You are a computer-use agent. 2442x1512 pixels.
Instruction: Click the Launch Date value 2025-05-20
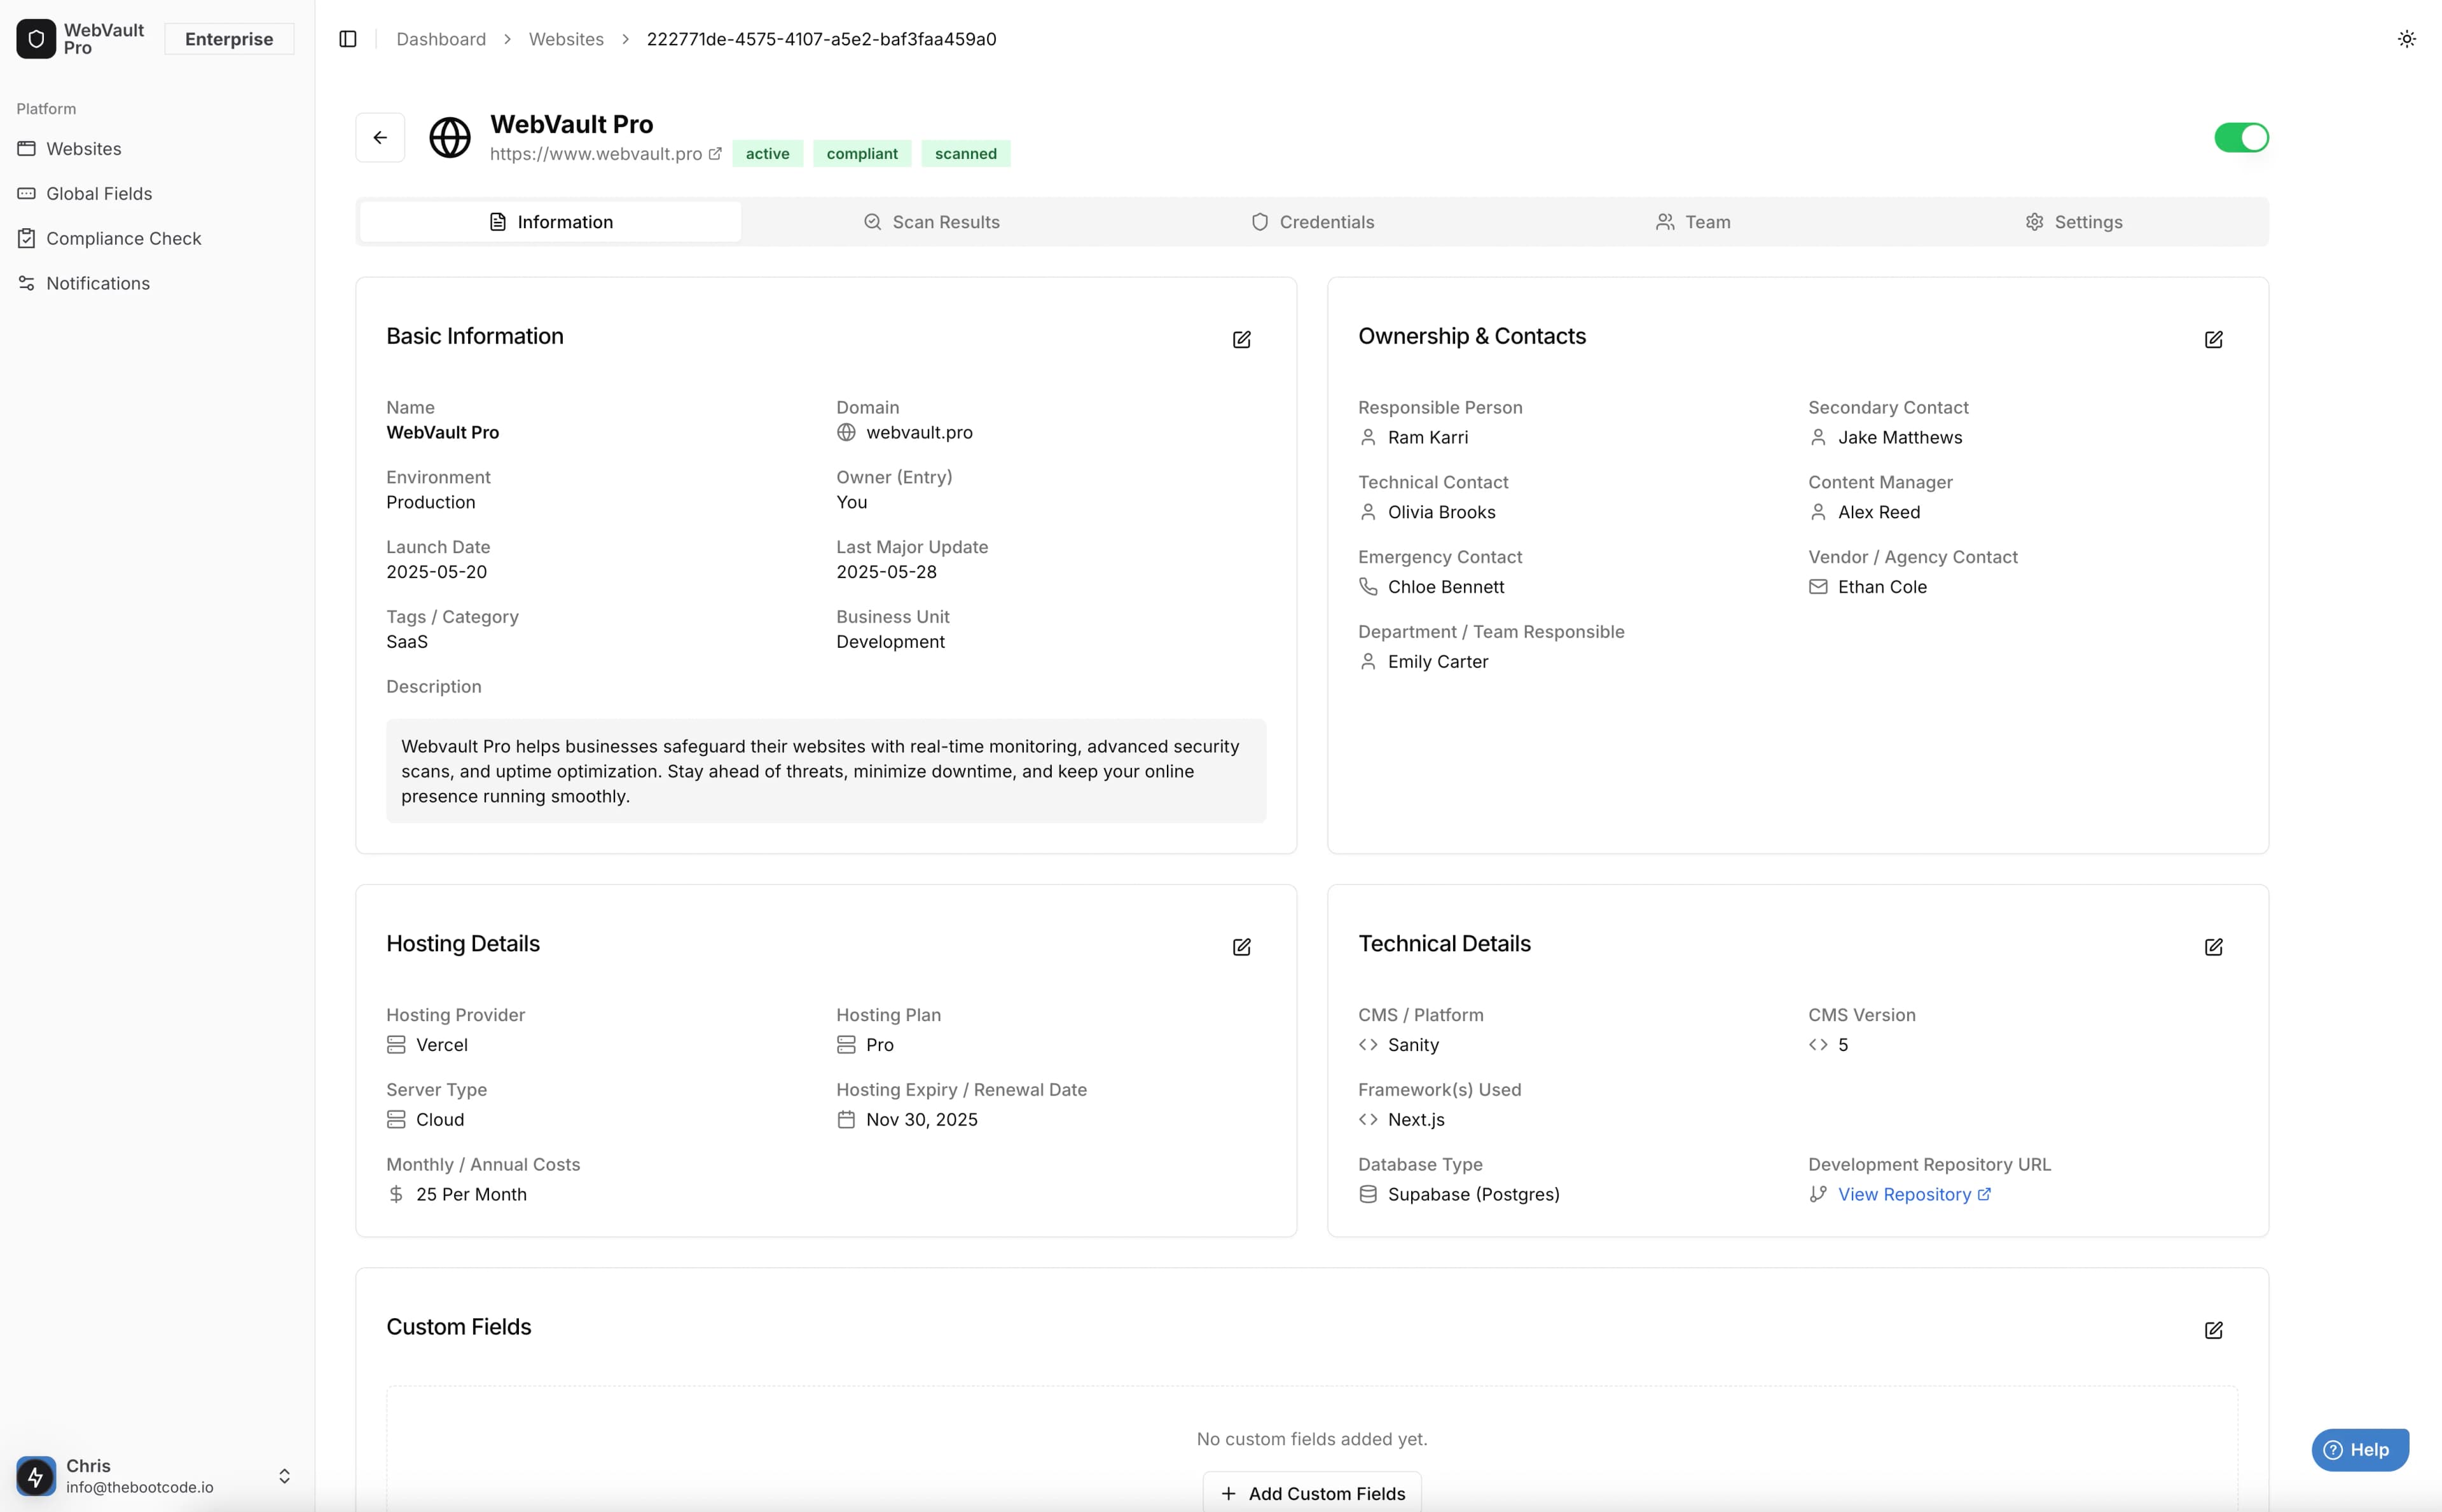437,572
